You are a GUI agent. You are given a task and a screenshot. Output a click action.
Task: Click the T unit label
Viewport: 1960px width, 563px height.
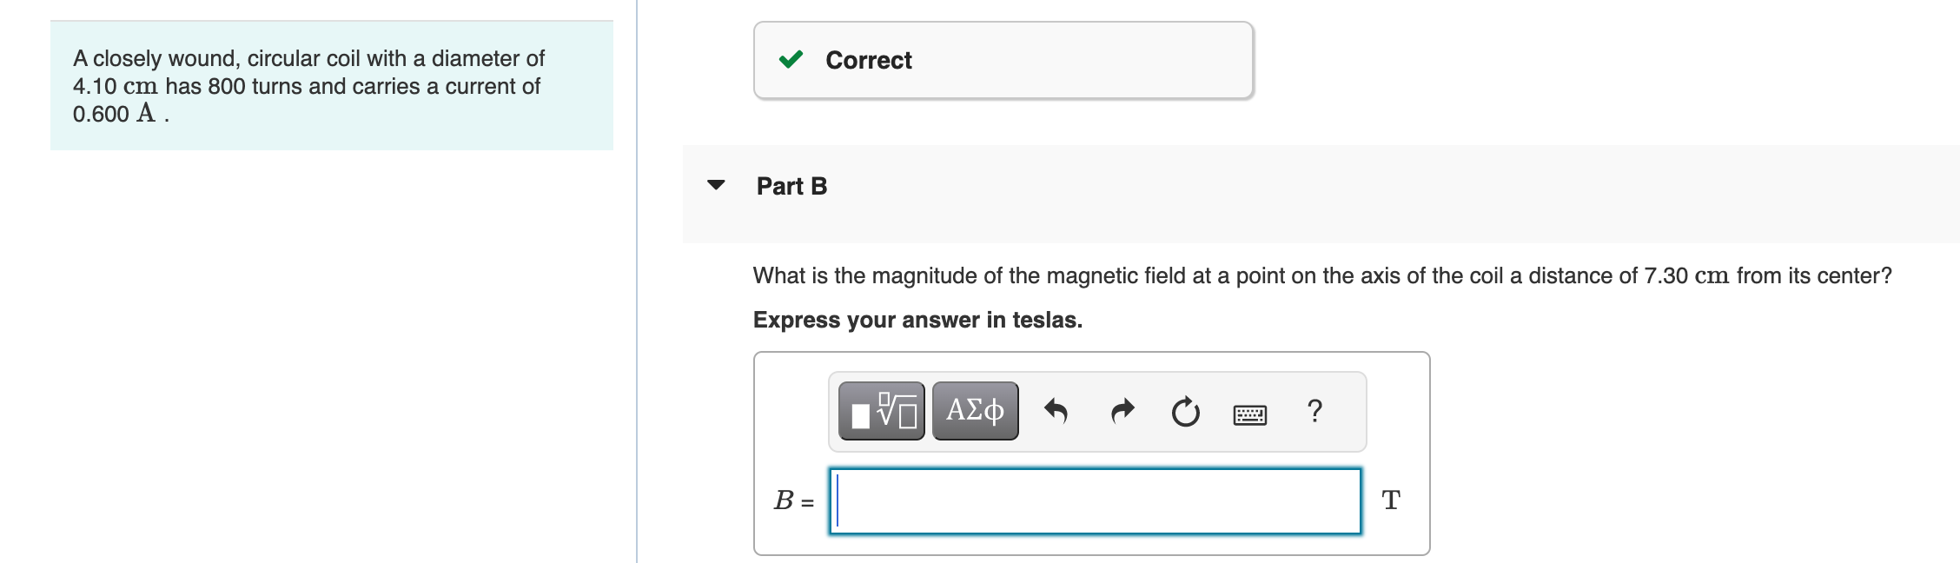pos(1390,500)
